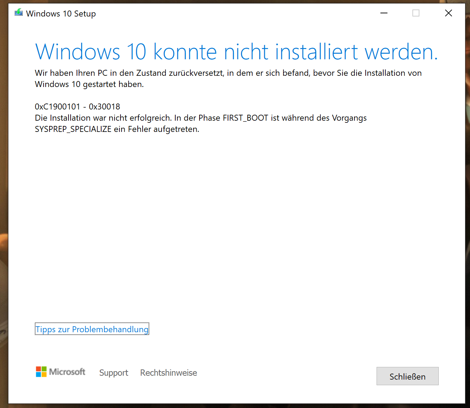
Task: Click the Windows 10 Setup title bar icon
Action: tap(19, 13)
